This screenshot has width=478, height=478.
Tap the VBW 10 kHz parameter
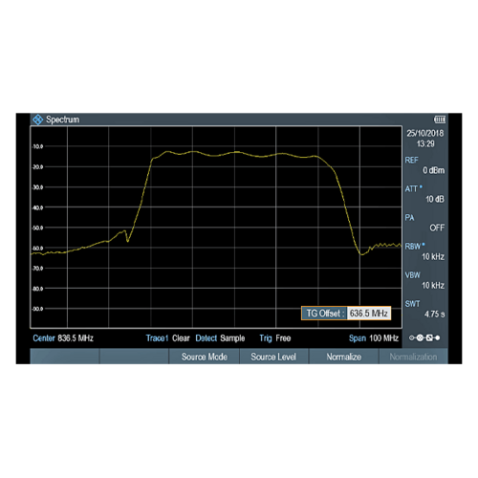pos(424,280)
